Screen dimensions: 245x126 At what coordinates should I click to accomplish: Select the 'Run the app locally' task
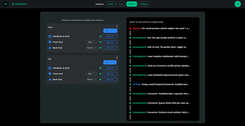pos(160,38)
